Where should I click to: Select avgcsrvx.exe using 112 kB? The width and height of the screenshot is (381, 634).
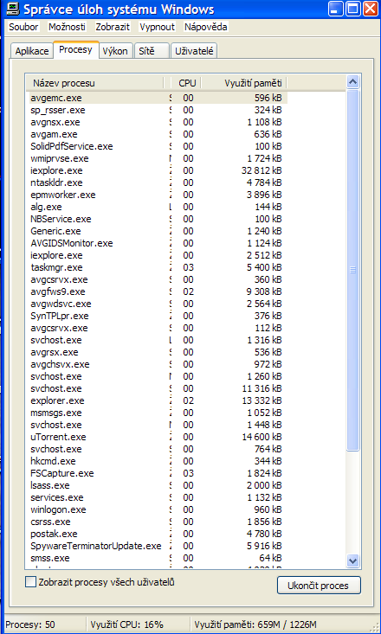[158, 328]
